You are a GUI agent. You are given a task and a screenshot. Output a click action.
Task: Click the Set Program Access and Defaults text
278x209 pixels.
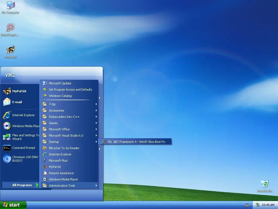(70, 89)
